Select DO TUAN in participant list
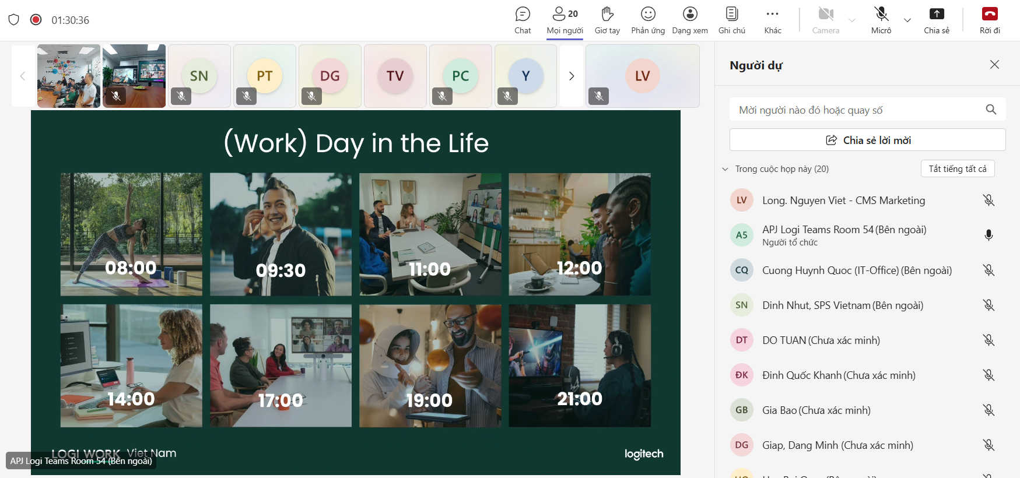This screenshot has width=1020, height=478. click(821, 340)
